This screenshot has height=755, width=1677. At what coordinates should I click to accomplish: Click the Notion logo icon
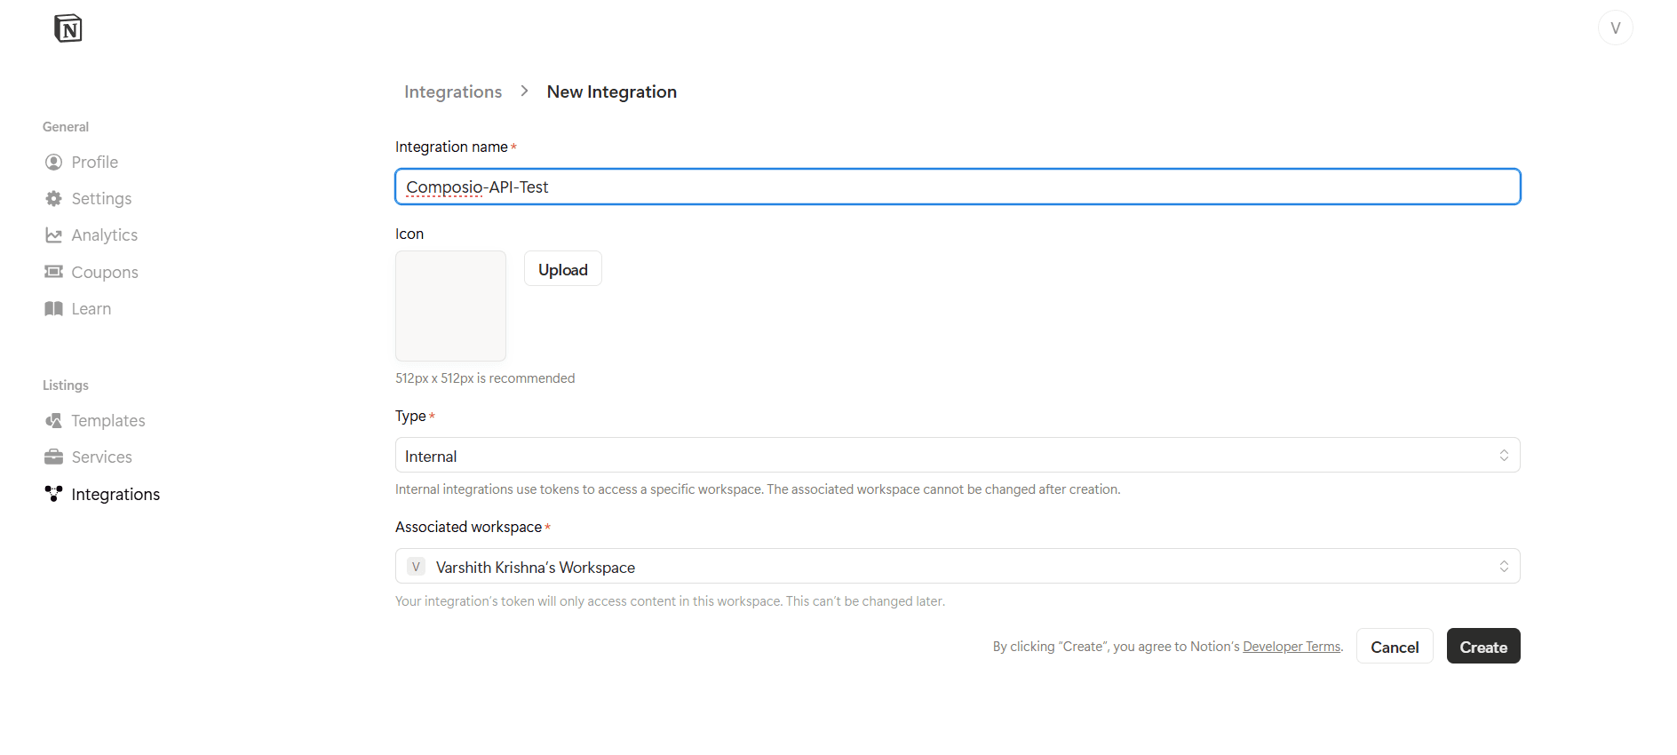[x=68, y=28]
